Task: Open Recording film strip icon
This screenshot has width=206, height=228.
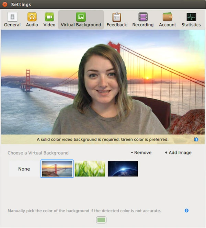Action: (143, 17)
